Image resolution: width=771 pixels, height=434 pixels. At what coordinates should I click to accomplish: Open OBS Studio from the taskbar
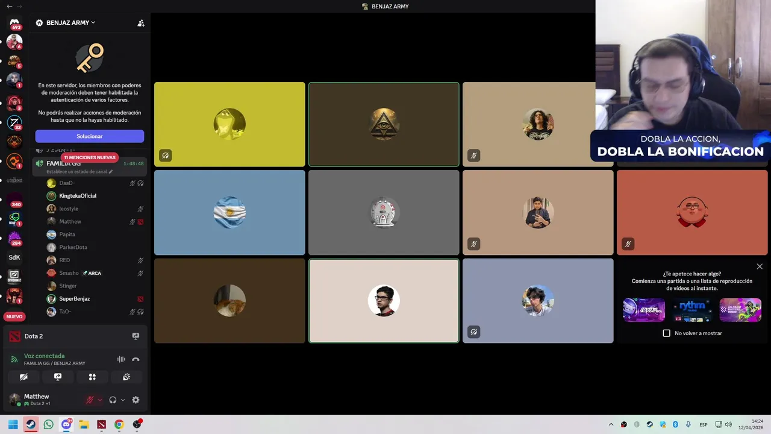coord(137,424)
